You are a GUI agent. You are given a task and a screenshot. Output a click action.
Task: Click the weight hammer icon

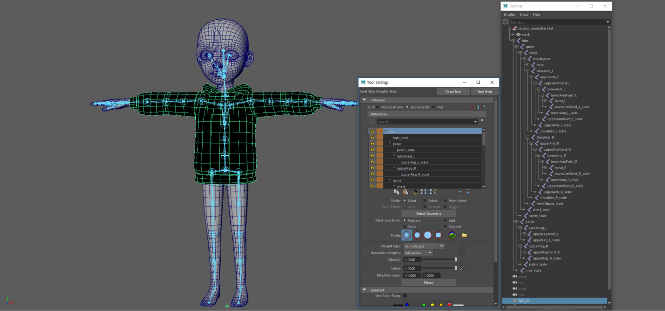pos(415,192)
